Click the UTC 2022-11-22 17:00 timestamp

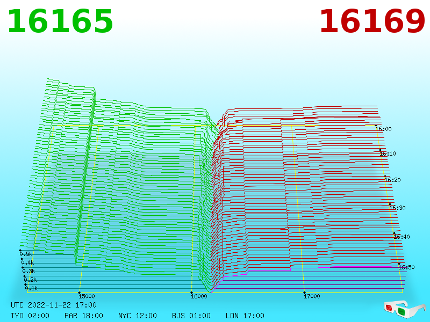[x=54, y=305]
